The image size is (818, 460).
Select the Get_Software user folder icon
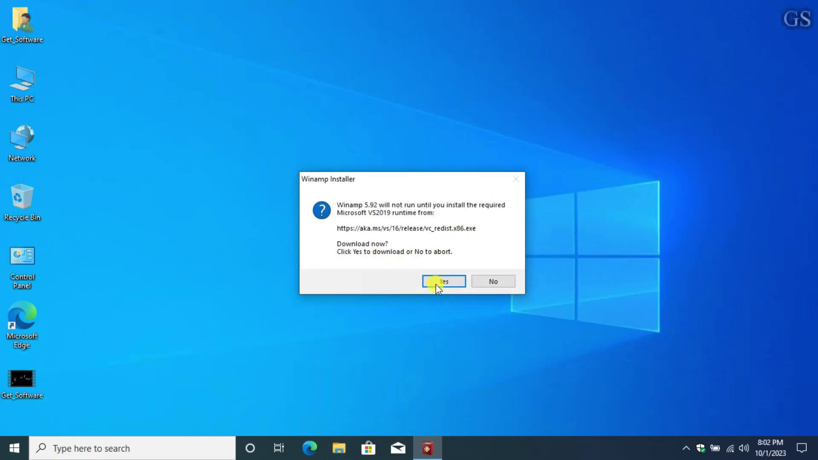22,26
